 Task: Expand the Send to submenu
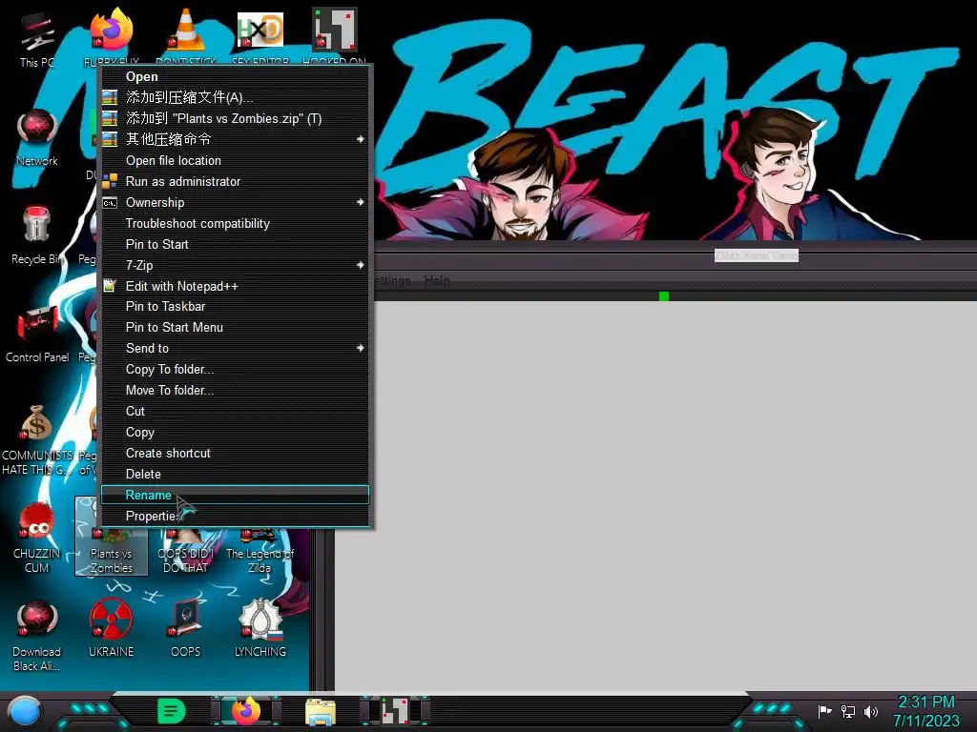(x=235, y=349)
